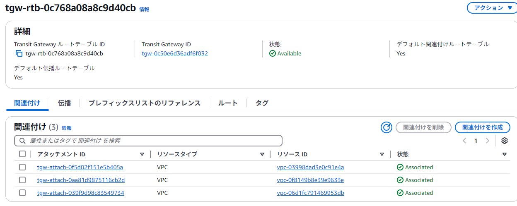The width and height of the screenshot is (517, 206).
Task: Refresh the associations list
Action: pyautogui.click(x=387, y=127)
